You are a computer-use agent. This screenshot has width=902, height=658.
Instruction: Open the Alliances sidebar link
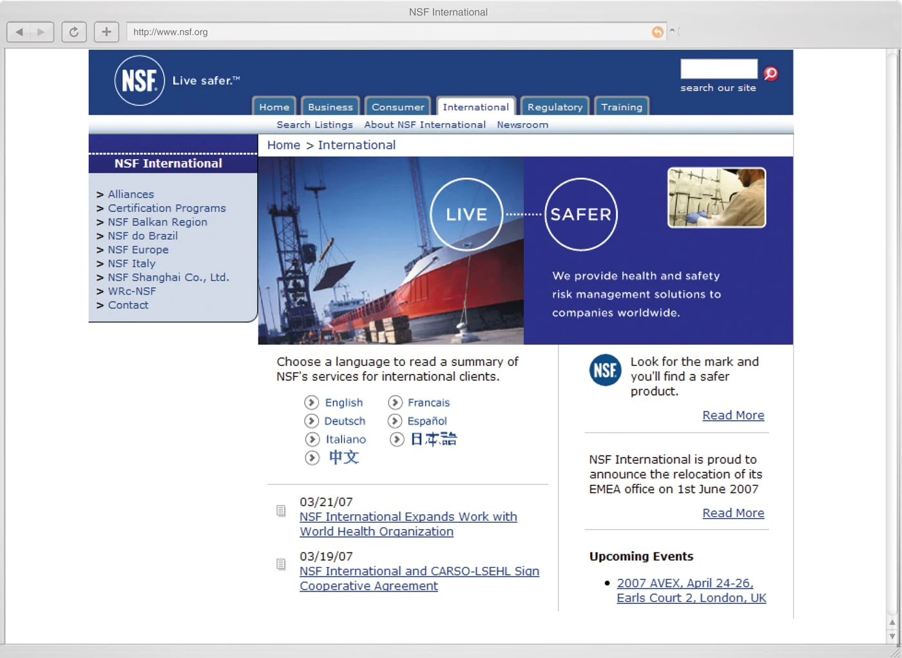point(131,194)
